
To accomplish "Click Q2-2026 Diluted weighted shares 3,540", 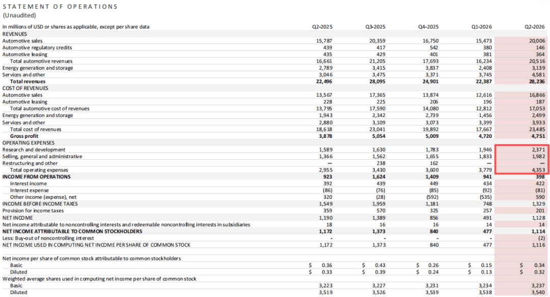I will tap(538, 292).
